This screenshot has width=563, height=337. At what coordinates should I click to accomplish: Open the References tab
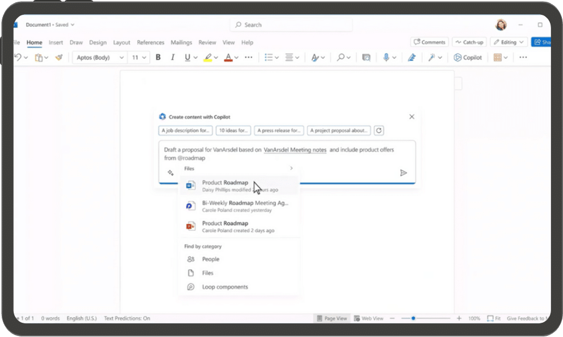tap(150, 42)
